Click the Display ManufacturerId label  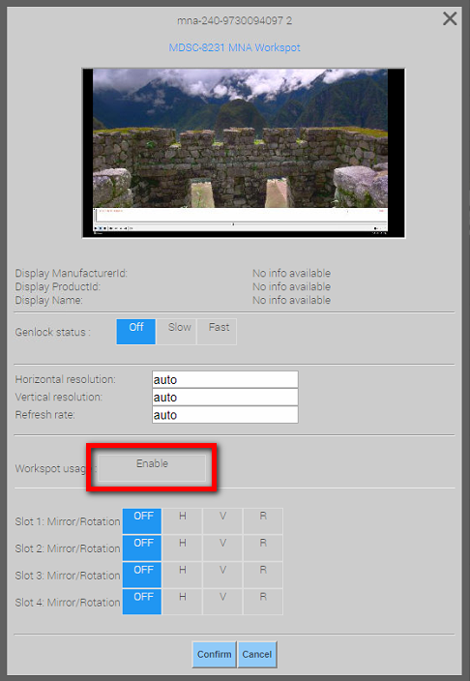(72, 273)
